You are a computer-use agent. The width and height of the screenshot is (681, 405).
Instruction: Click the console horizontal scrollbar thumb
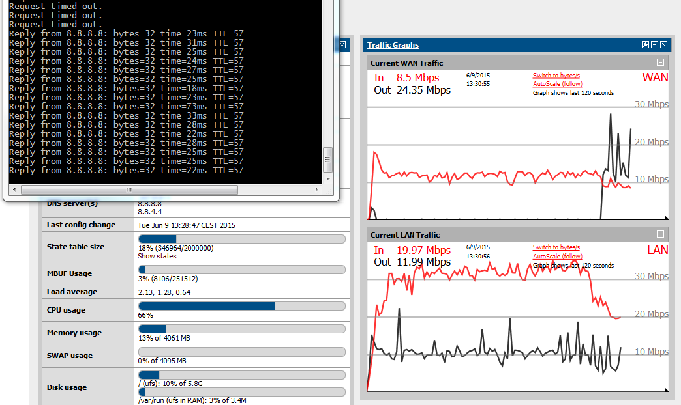[x=129, y=189]
